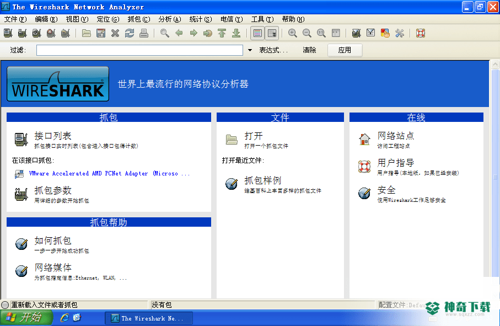This screenshot has height=326, width=500.
Task: Launch Internet Explorer from quick launch
Action: 64,318
